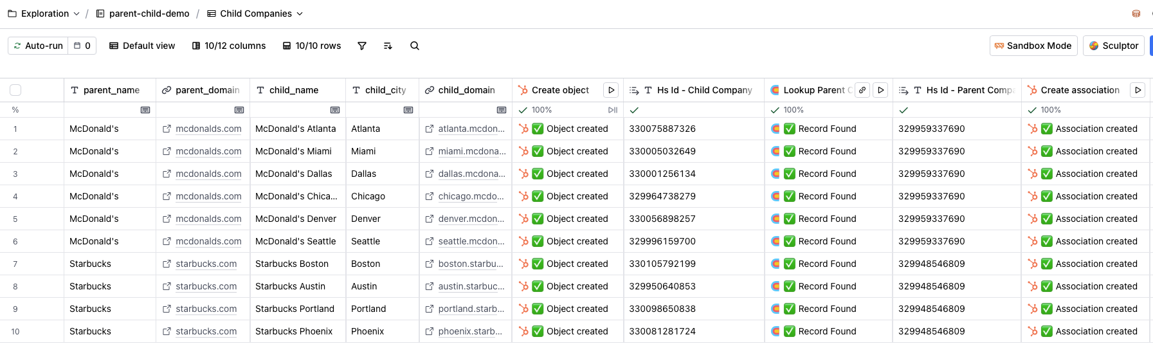Click external-link icon beside row 4 mcdonalds.com

pos(167,196)
